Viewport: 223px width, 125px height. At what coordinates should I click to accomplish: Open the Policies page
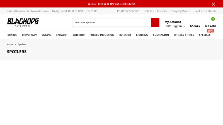click(x=149, y=11)
